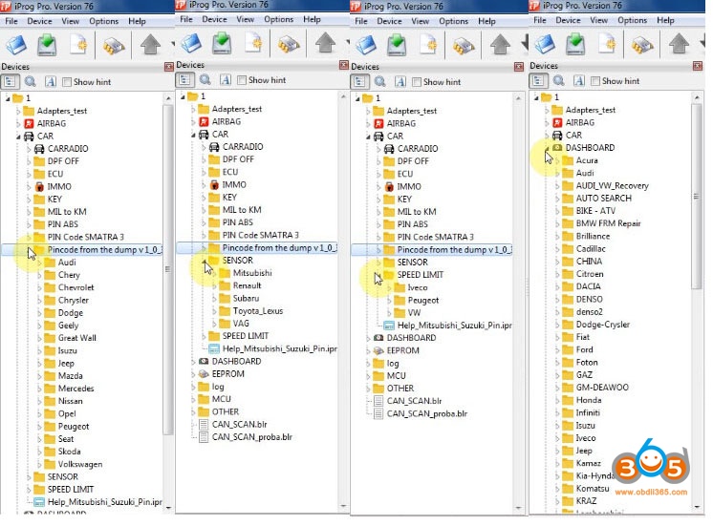The height and width of the screenshot is (526, 713).
Task: Open Help menu in DASHBOARD-expanded window
Action: pyautogui.click(x=665, y=20)
